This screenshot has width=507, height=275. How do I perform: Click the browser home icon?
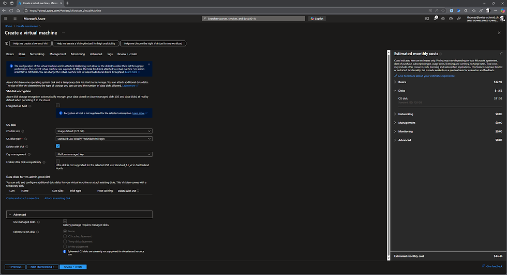click(x=18, y=11)
